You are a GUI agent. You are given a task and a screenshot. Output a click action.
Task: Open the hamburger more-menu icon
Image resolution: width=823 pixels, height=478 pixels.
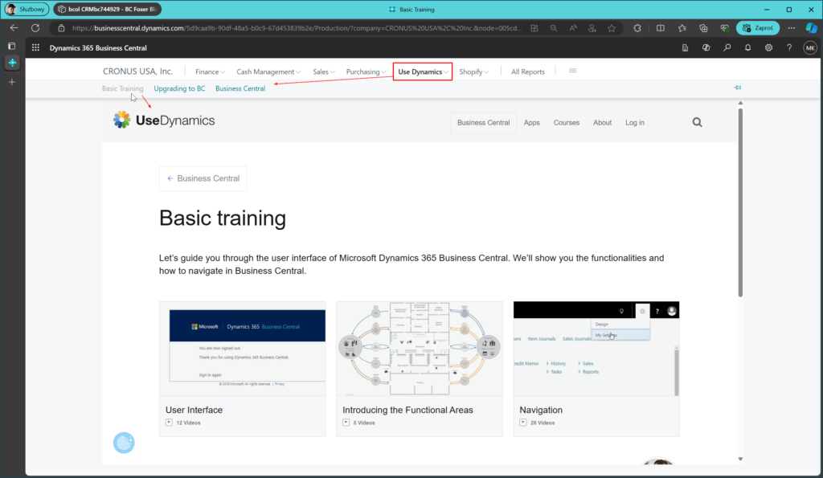572,71
